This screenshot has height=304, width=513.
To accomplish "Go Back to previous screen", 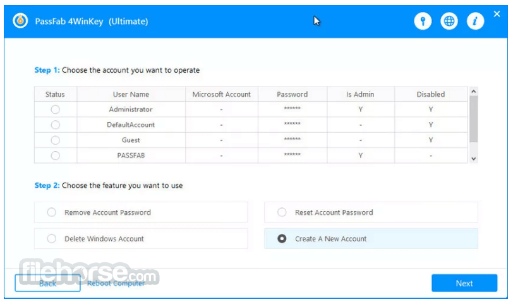I will [x=47, y=283].
